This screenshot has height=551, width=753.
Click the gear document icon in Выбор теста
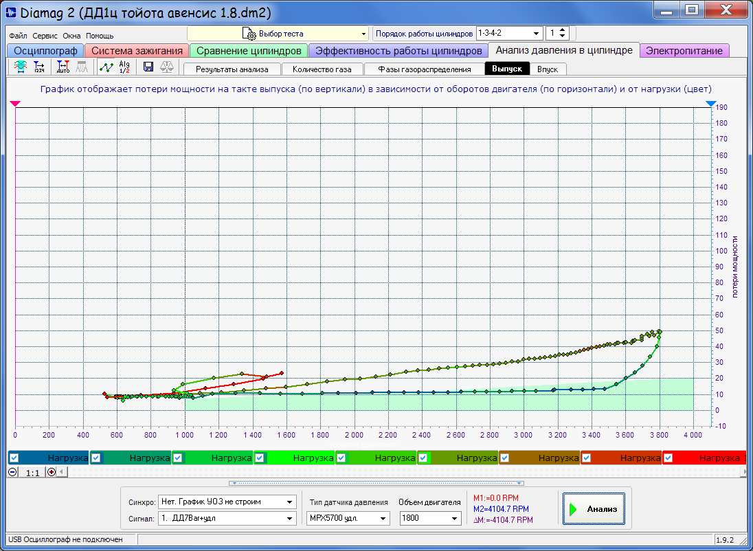[249, 34]
